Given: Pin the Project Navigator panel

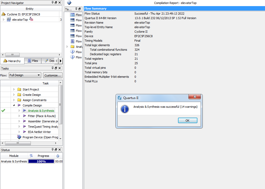Looking at the screenshot, I should point(53,2).
